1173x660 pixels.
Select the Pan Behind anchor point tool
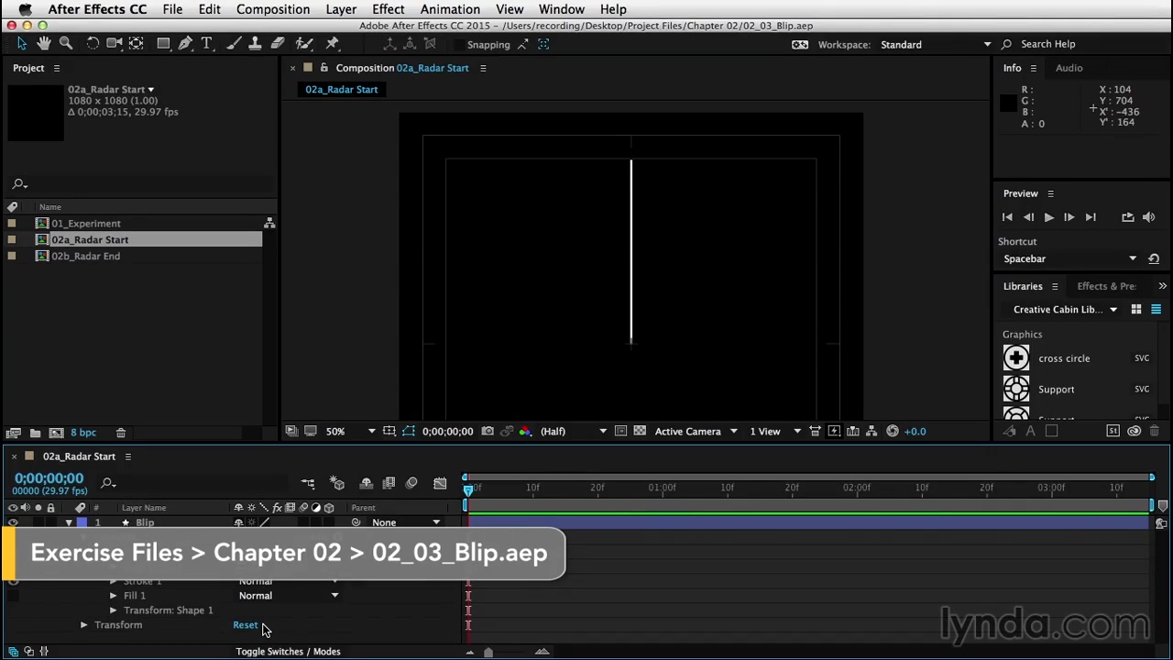coord(136,44)
